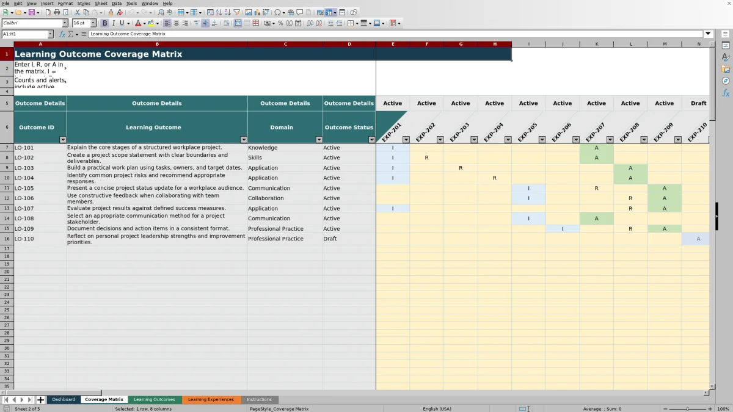The height and width of the screenshot is (412, 733).
Task: Open the font name dropdown
Action: (65, 23)
